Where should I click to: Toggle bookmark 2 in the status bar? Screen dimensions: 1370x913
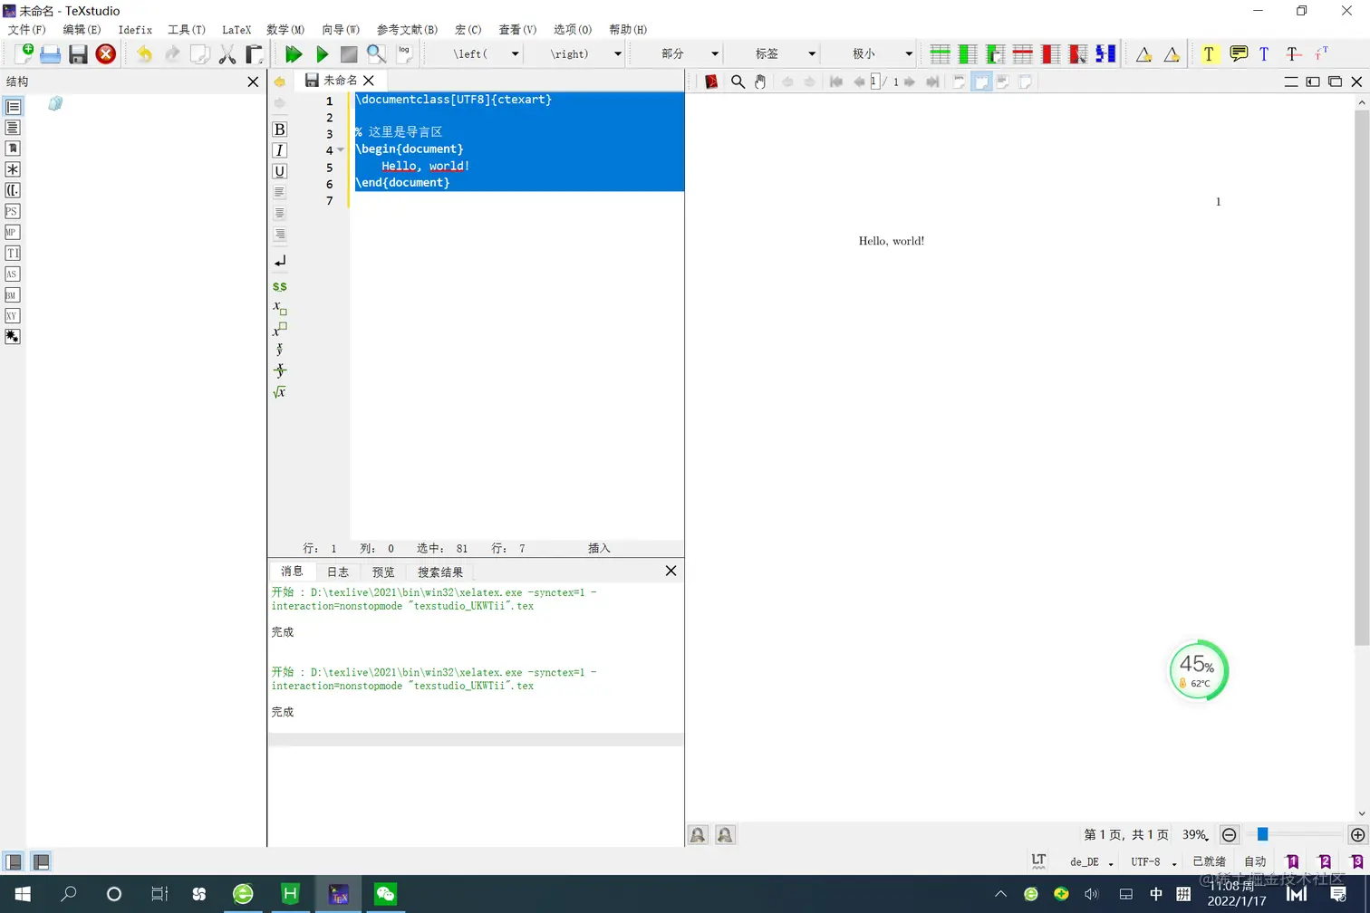pos(1324,861)
